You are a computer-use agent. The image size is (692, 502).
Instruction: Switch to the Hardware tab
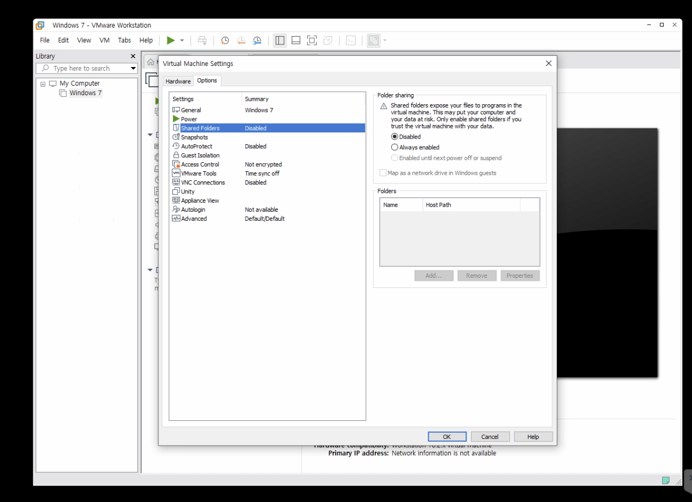click(178, 81)
